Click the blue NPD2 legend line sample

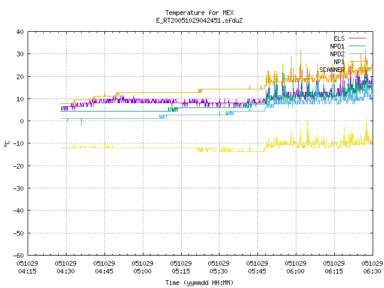coord(357,53)
